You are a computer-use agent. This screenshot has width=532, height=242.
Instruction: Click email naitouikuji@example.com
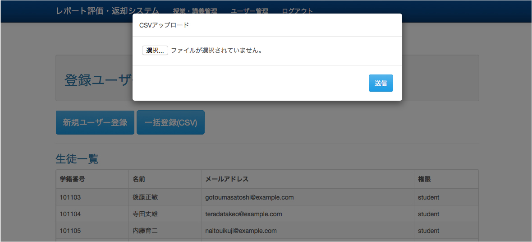[241, 231]
